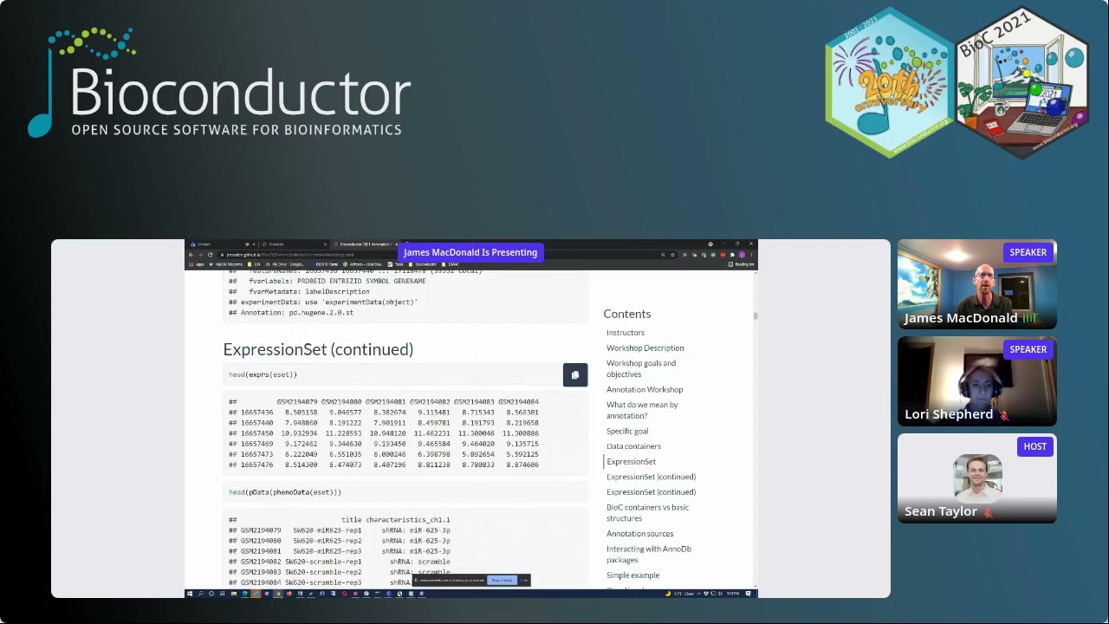Open the DMAC bookmark folder
This screenshot has height=624, width=1109.
(x=450, y=264)
